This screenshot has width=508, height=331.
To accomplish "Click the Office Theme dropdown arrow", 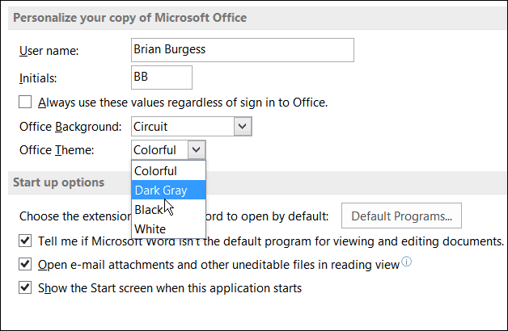I will coord(197,149).
